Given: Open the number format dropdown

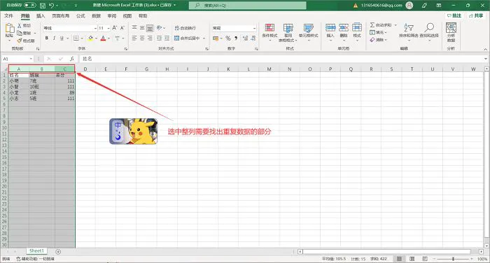Looking at the screenshot, I should 254,28.
